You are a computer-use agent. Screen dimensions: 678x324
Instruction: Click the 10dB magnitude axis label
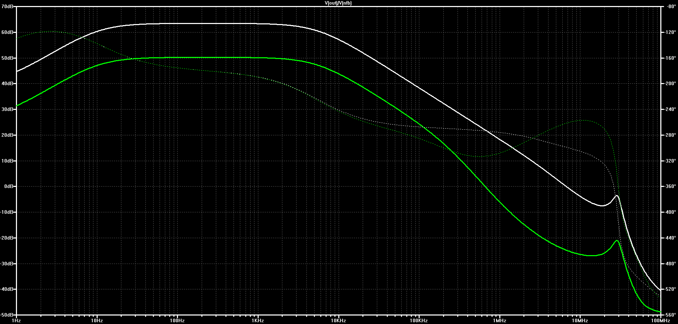pyautogui.click(x=7, y=161)
